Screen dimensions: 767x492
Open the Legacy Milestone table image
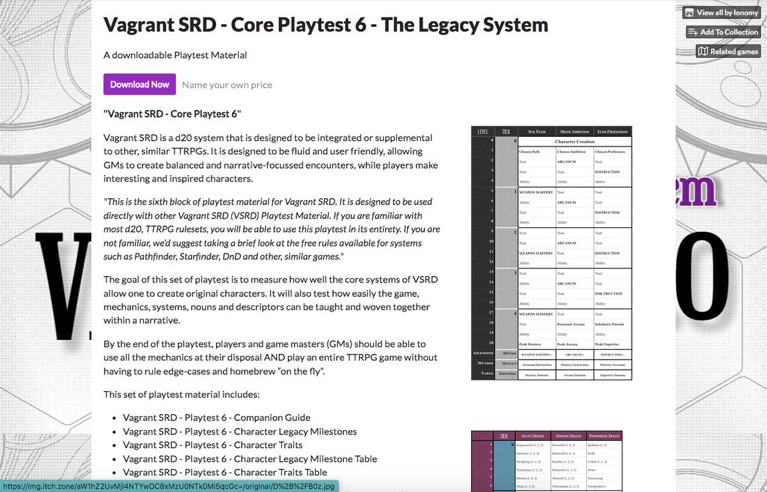551,253
